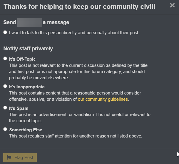The image size is (179, 164).
Task: Click the bold It's Spam label
Action: (x=19, y=108)
